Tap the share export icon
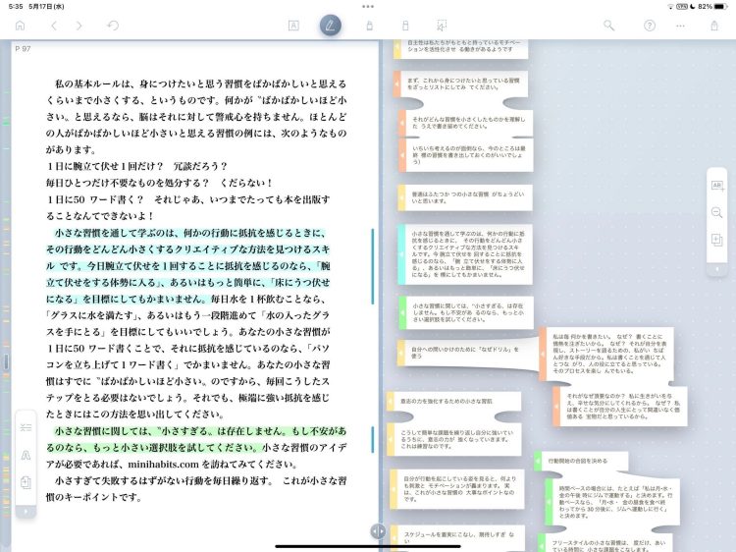 [714, 26]
